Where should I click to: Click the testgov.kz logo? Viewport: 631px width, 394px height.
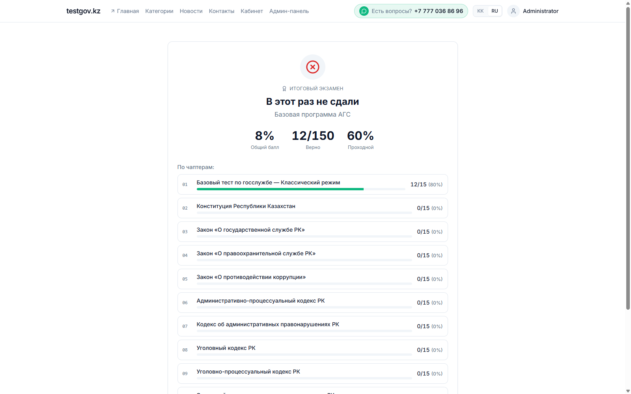83,11
